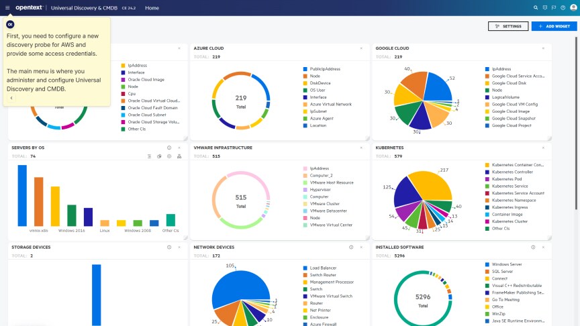Close the Azure Cloud widget
The image size is (580, 326).
pyautogui.click(x=361, y=48)
